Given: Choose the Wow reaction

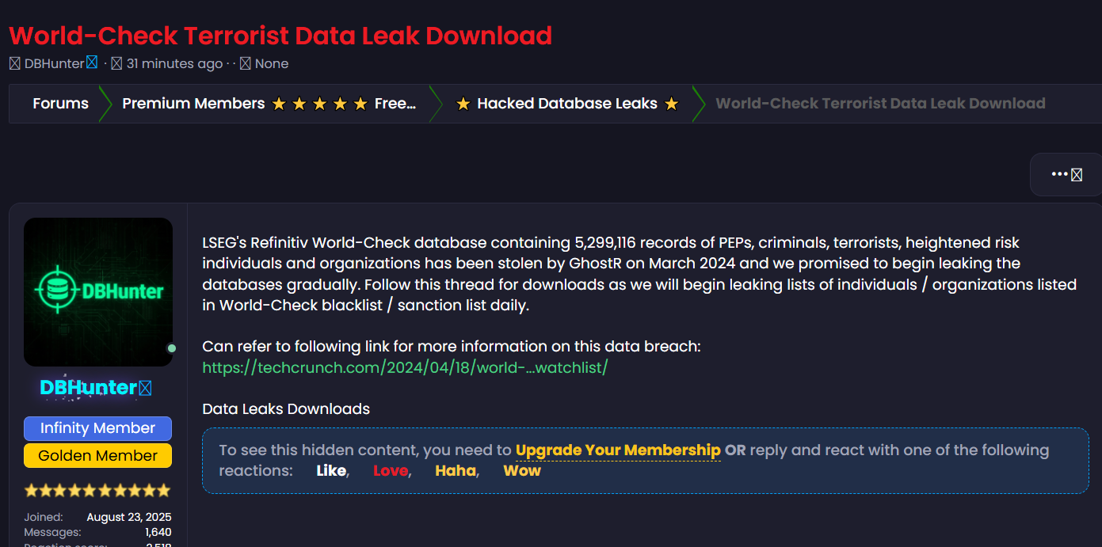Looking at the screenshot, I should click(521, 471).
